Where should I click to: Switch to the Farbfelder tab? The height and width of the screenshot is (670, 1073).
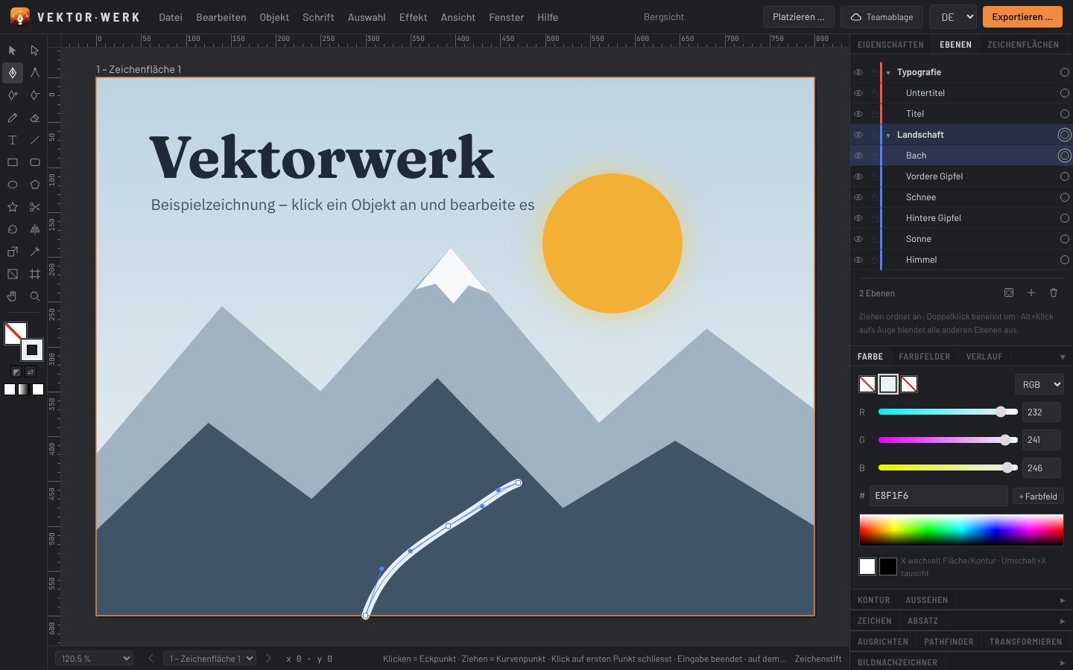925,357
